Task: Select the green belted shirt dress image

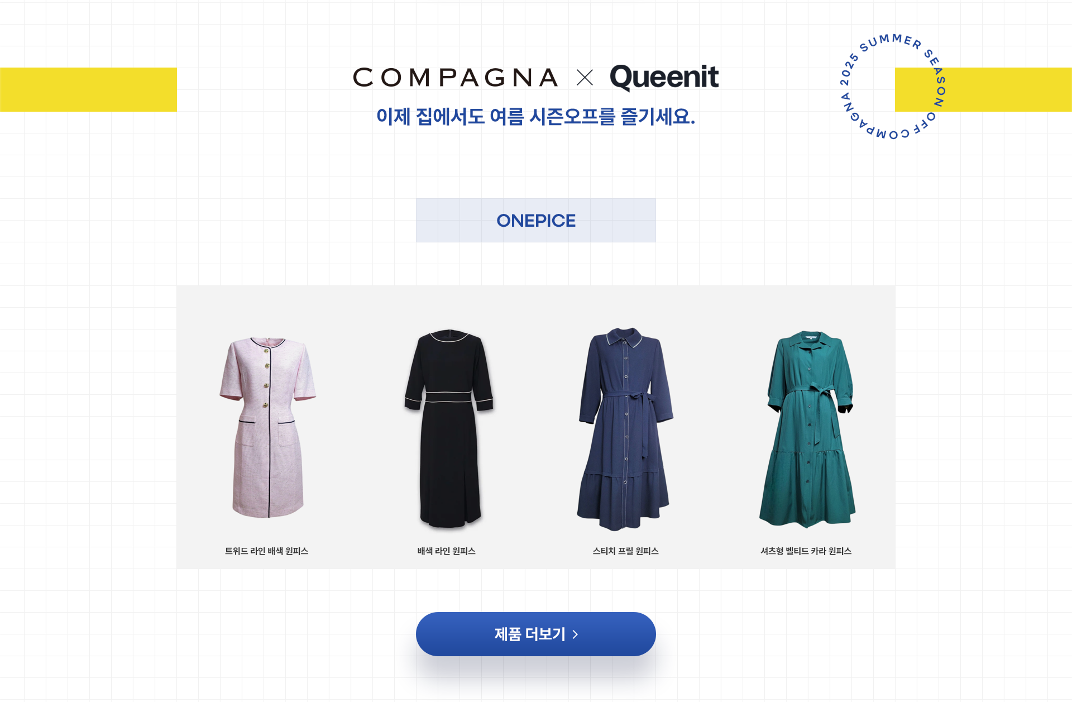Action: pos(808,429)
